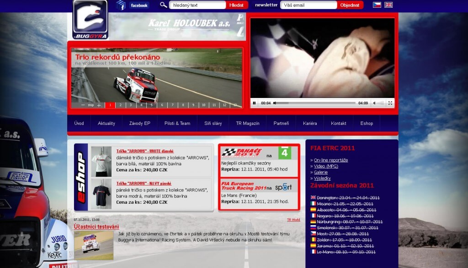Viewport: 468px width, 268px height.
Task: Click the search magnifier icon
Action: pos(163,5)
